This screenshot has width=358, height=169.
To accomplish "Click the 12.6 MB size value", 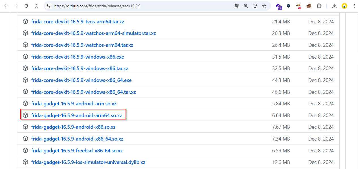I will point(281,162).
